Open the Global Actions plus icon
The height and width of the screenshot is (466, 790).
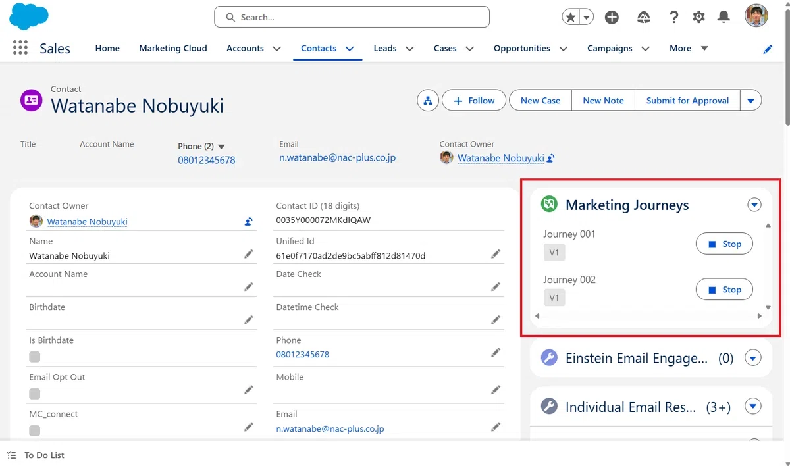click(612, 17)
